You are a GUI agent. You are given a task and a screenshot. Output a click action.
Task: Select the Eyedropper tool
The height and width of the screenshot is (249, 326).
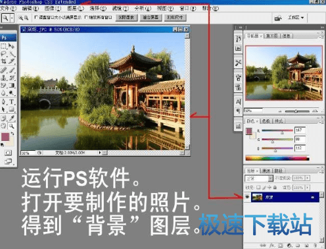[x=11, y=119]
